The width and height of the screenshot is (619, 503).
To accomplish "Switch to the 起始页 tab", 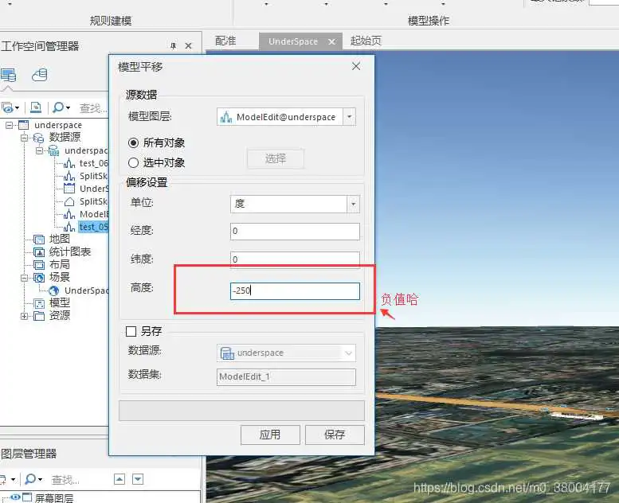I will pos(366,41).
